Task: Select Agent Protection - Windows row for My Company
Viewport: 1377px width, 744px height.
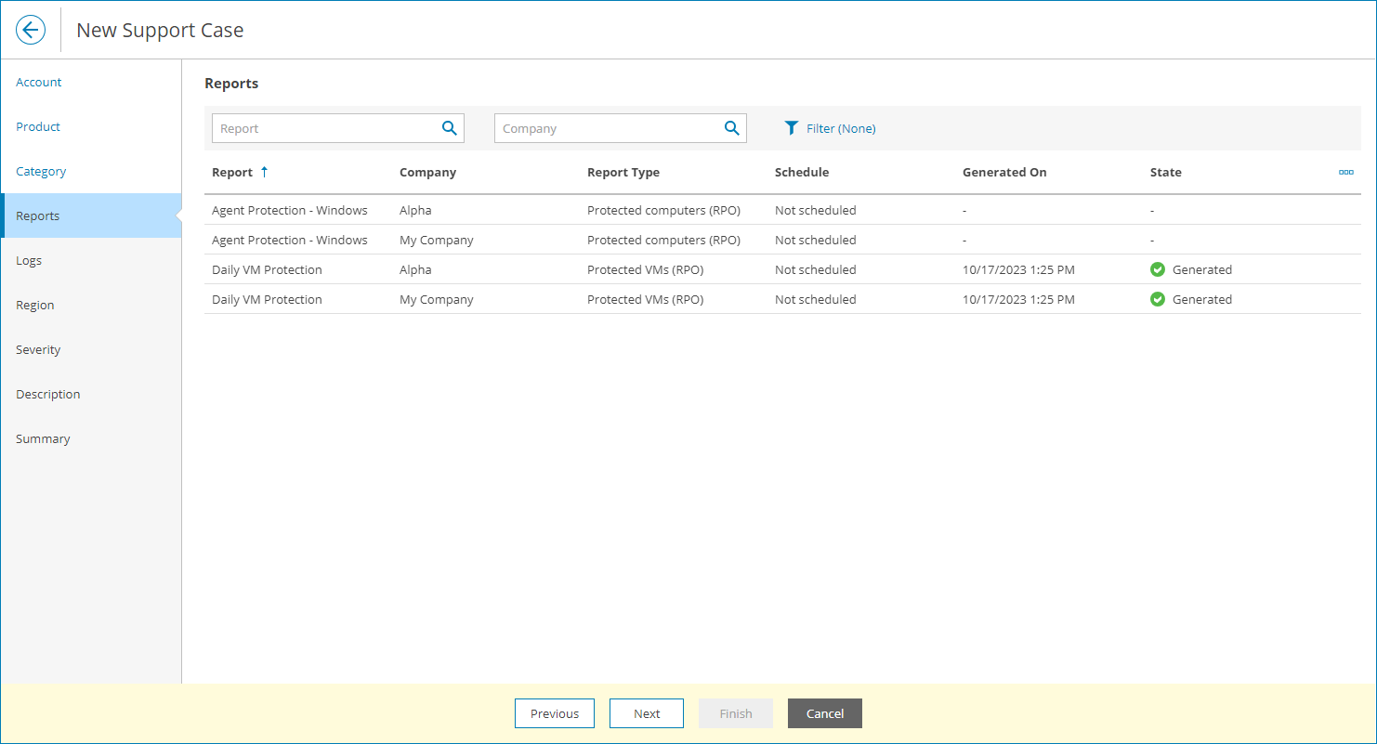Action: [782, 240]
